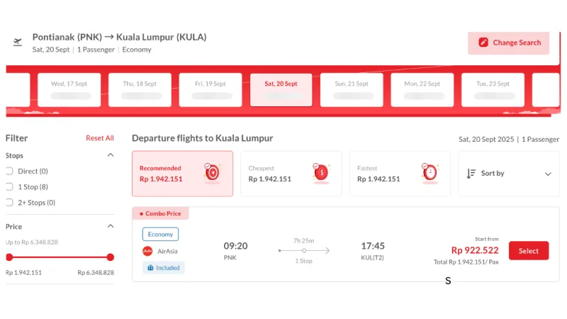Click the Rp 922.522 start price

tap(475, 250)
